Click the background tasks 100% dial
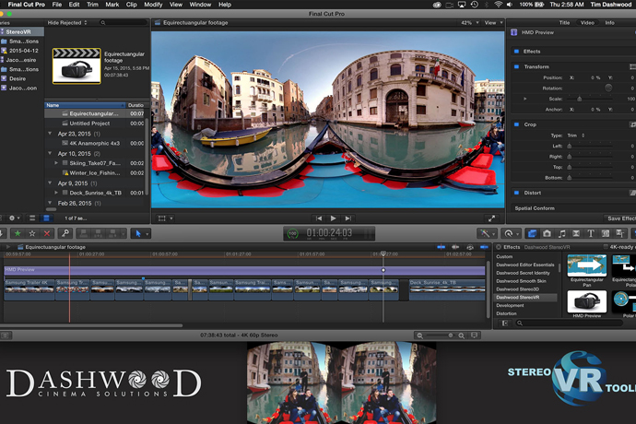The height and width of the screenshot is (424, 636). [x=292, y=234]
